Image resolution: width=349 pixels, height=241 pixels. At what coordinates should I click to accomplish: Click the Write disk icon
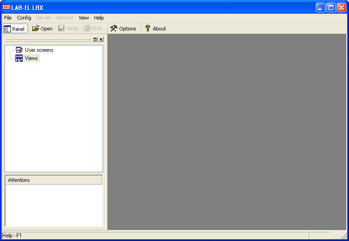(61, 28)
